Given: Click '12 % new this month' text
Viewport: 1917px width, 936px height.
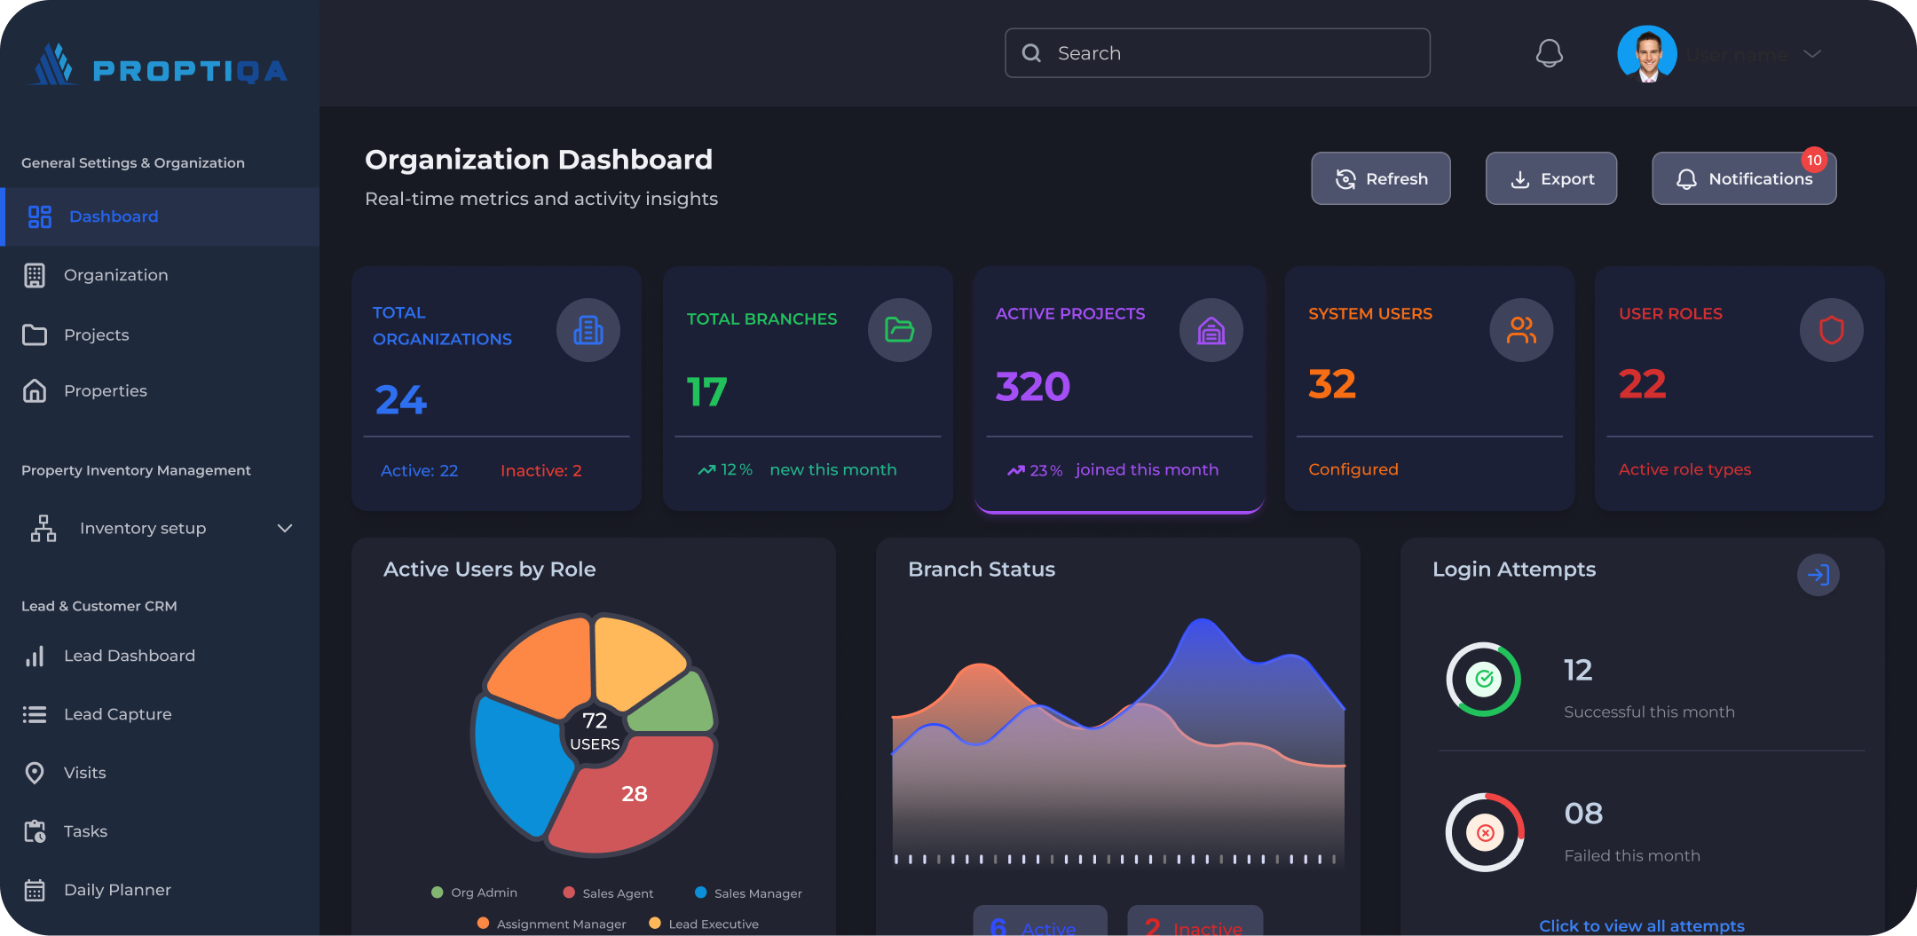Looking at the screenshot, I should click(797, 469).
